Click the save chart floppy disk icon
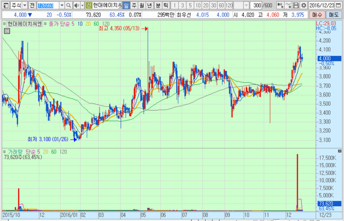This screenshot has height=221, width=344. pos(297,5)
